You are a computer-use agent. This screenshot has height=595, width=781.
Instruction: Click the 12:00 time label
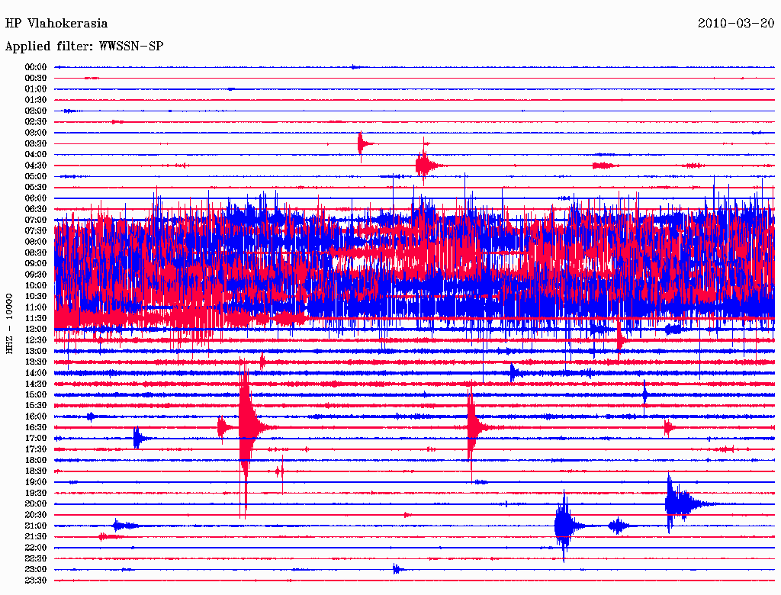[x=36, y=330]
